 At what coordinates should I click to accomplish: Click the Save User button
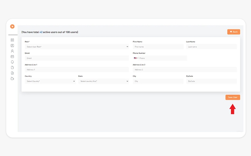coord(232,97)
